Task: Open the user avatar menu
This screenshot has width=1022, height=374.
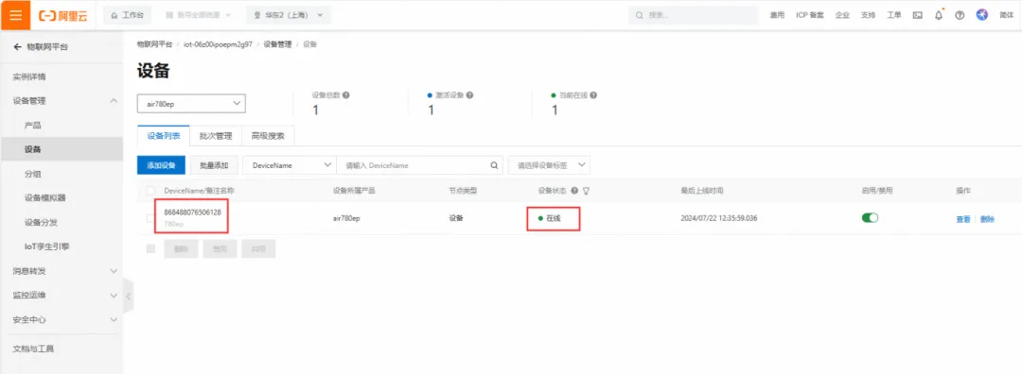Action: coord(982,15)
